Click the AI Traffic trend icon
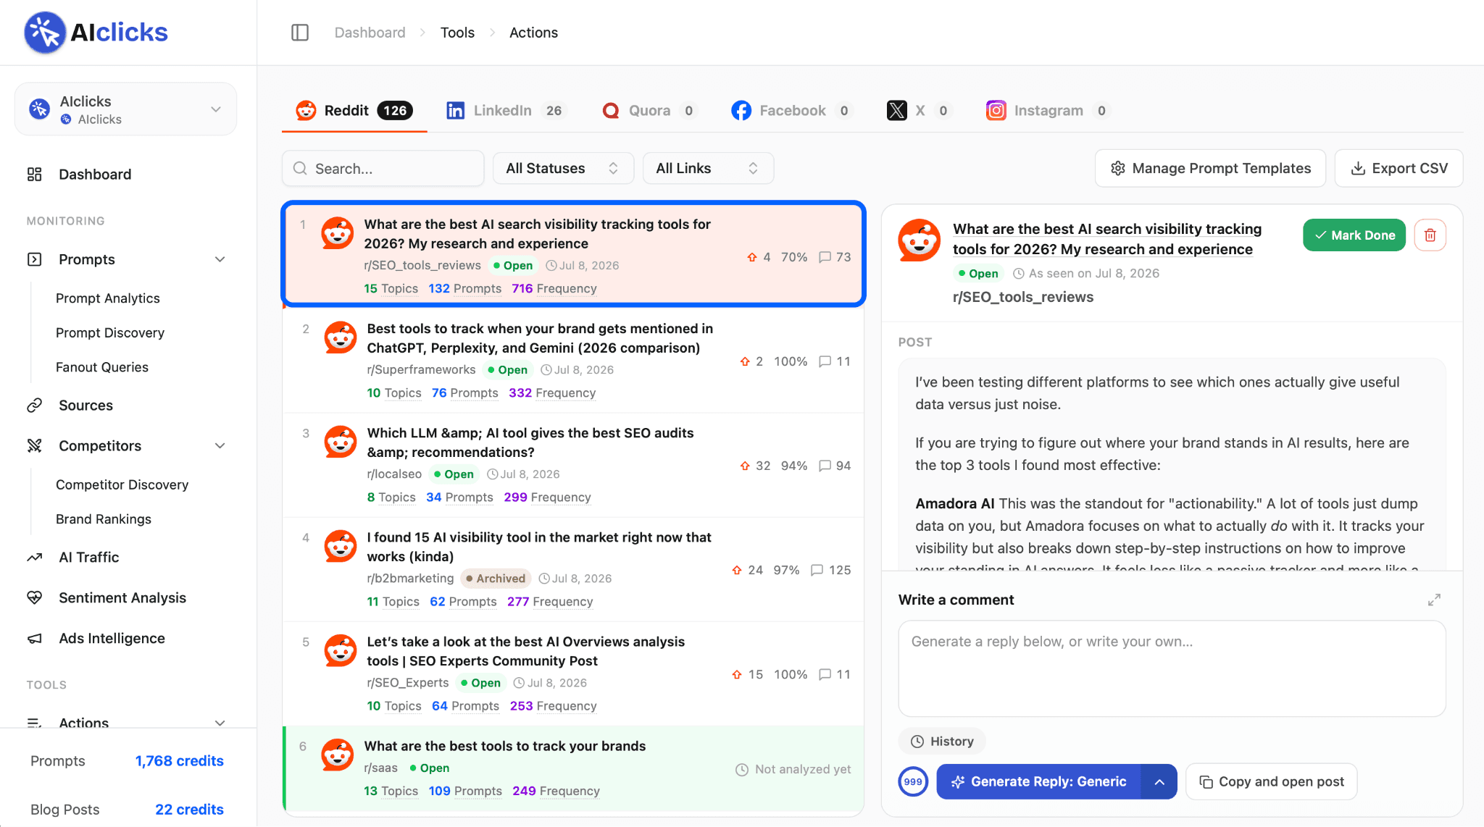This screenshot has width=1484, height=827. (x=34, y=558)
